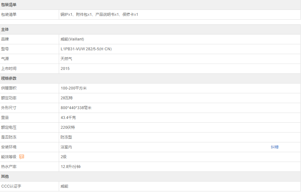The height and width of the screenshot is (192, 301).
Task: Click the 规格参数 section header
Action: pyautogui.click(x=9, y=78)
